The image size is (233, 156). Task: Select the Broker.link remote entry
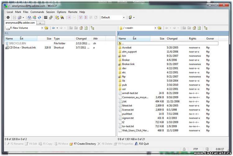click(128, 64)
